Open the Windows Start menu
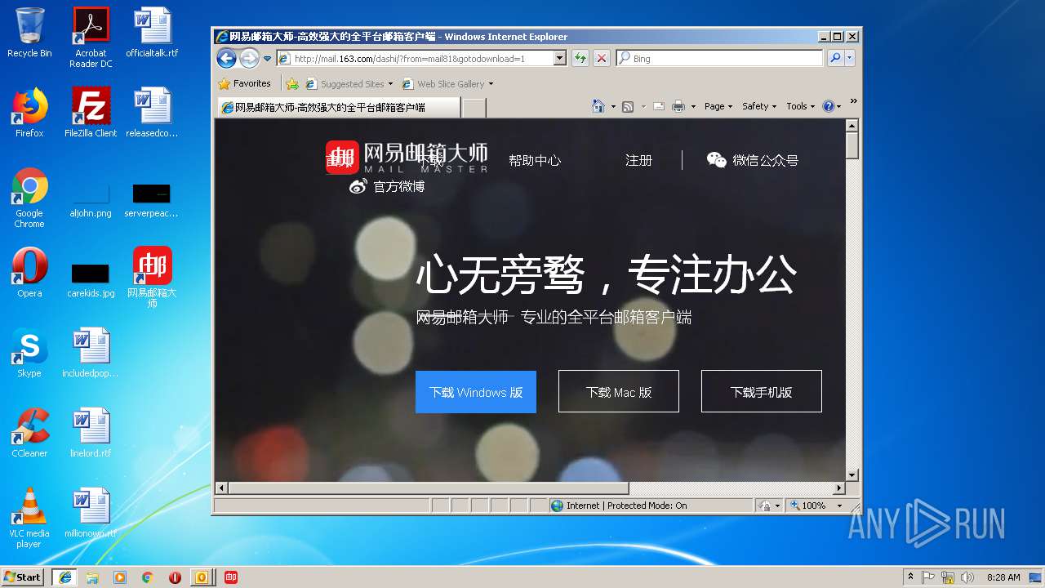The height and width of the screenshot is (588, 1045). [x=23, y=577]
